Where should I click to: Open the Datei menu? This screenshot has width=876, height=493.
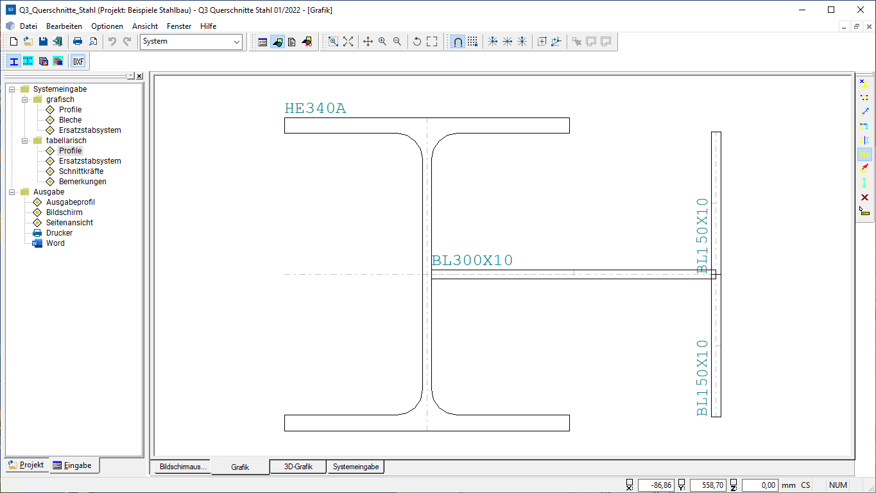point(28,26)
